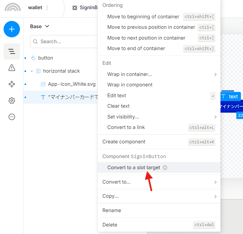Open the components diamond icon panel
Image resolution: width=243 pixels, height=234 pixels.
coord(12,84)
